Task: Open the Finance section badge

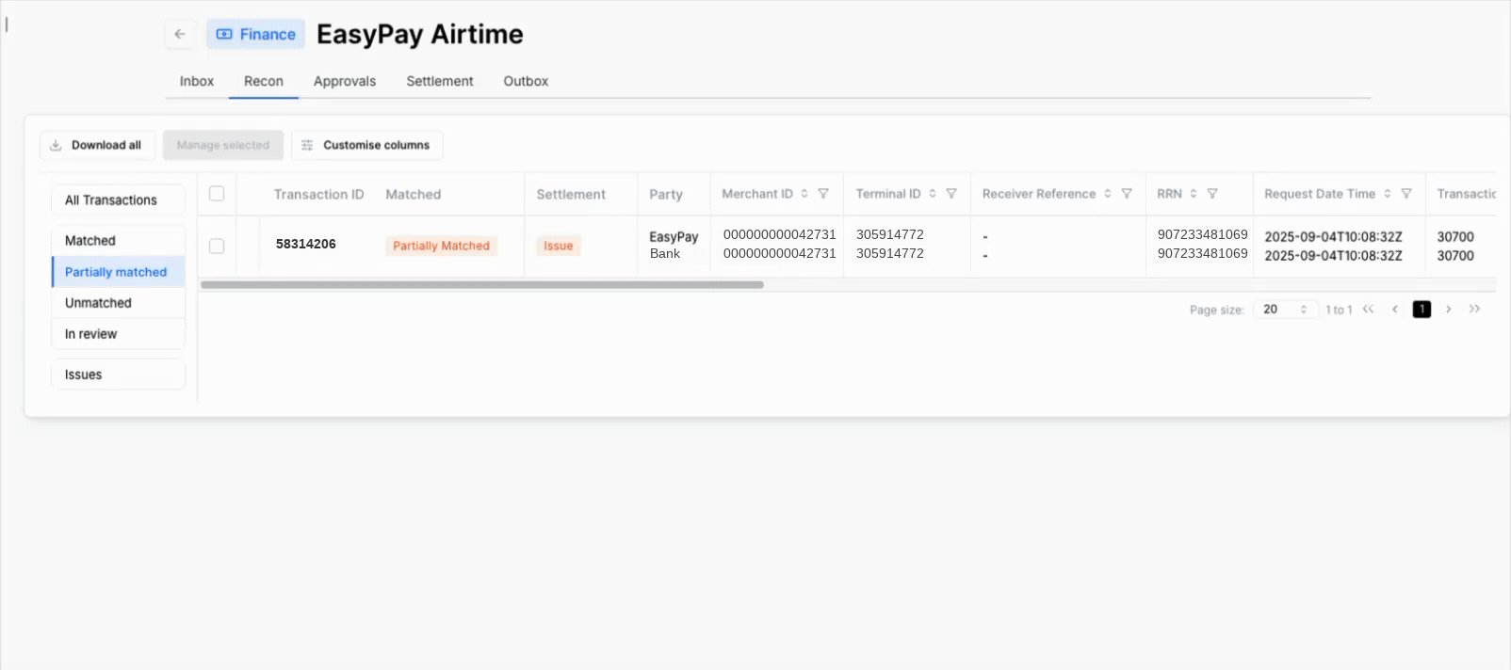Action: pyautogui.click(x=256, y=34)
